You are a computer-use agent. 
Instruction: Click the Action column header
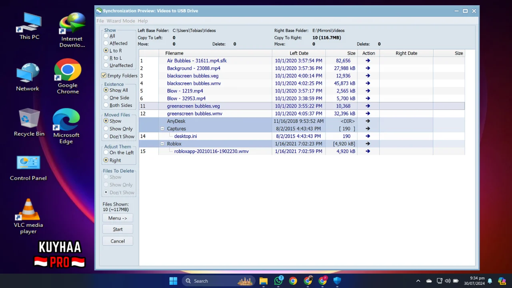(x=368, y=53)
